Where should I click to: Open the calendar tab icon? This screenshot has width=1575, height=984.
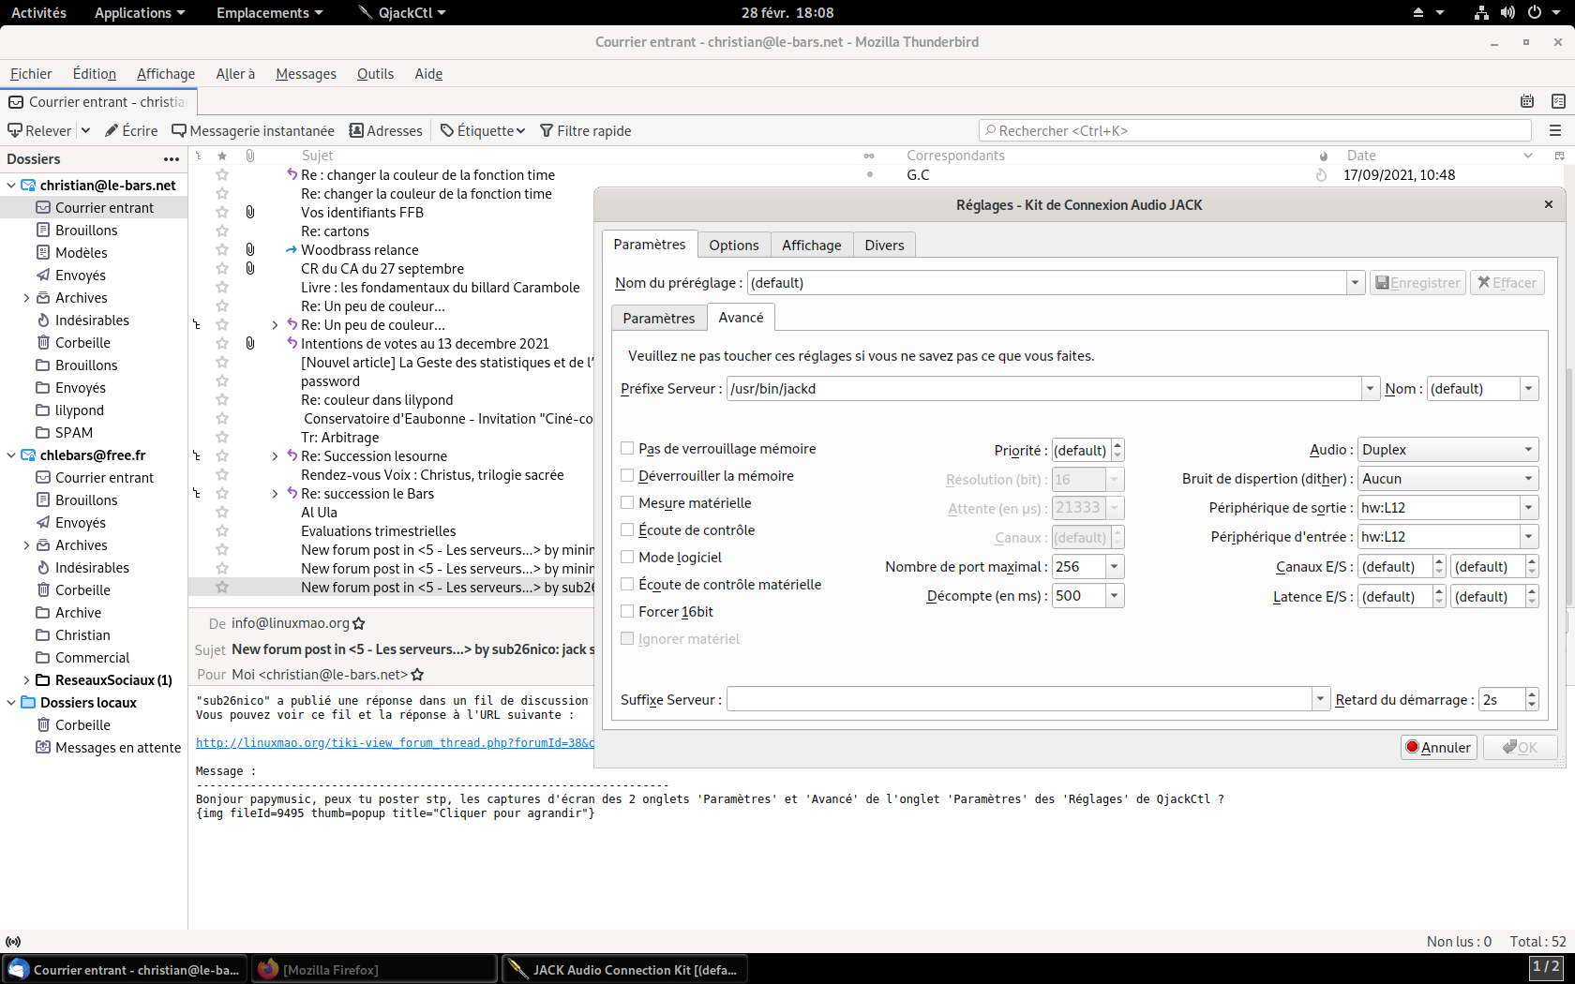1527,101
